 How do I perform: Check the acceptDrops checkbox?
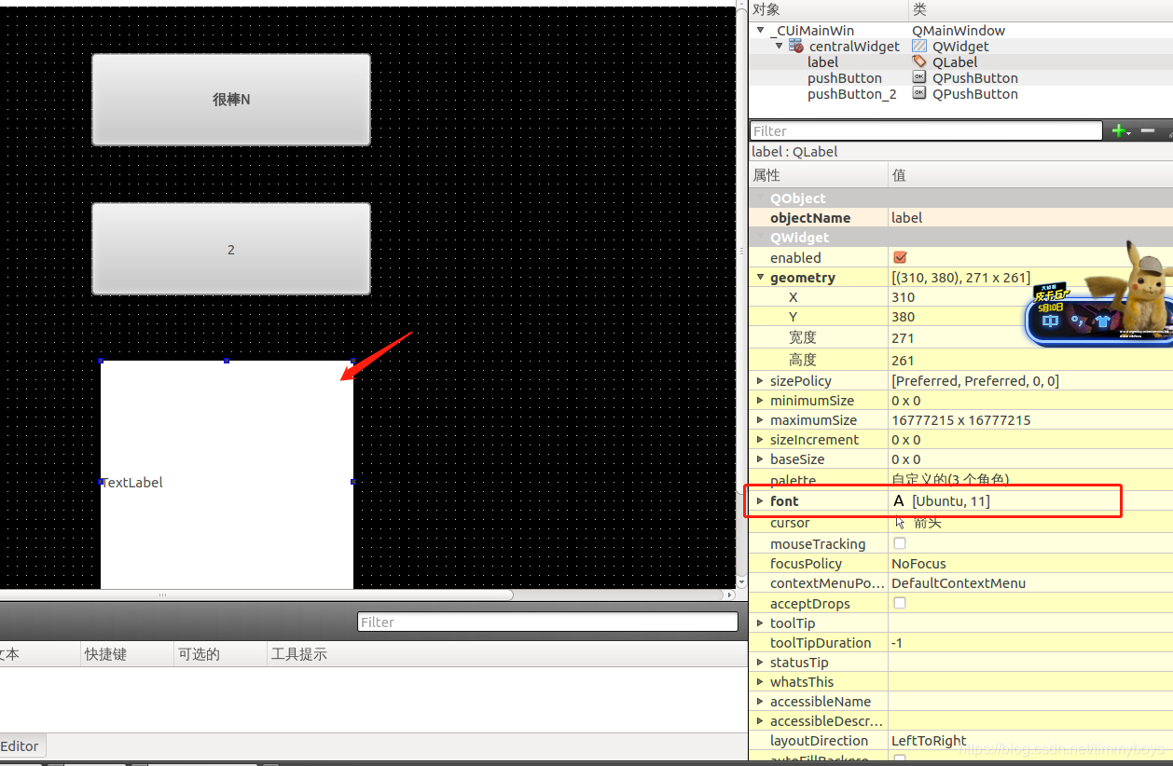(x=900, y=603)
